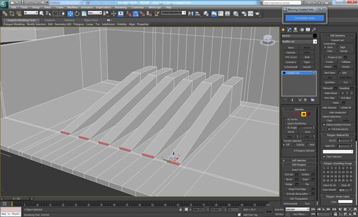Click the Mirror tool icon
Image resolution: width=358 pixels, height=217 pixels.
pos(190,14)
